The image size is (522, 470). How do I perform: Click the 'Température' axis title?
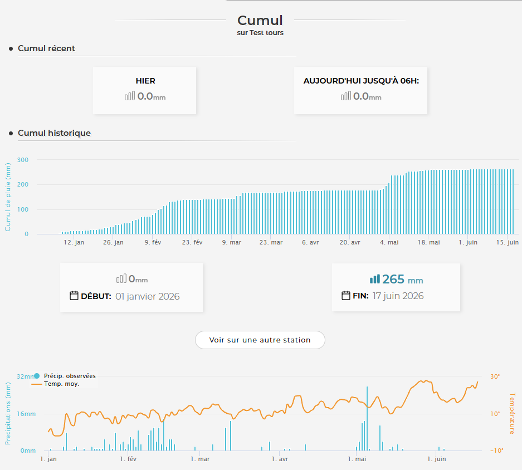[x=513, y=413]
